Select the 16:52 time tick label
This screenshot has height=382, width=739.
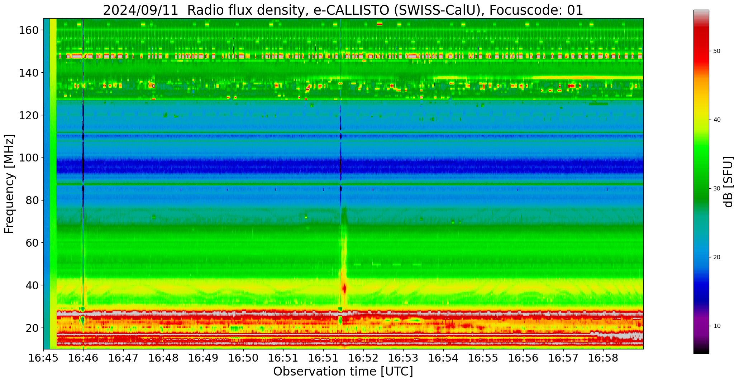point(363,358)
